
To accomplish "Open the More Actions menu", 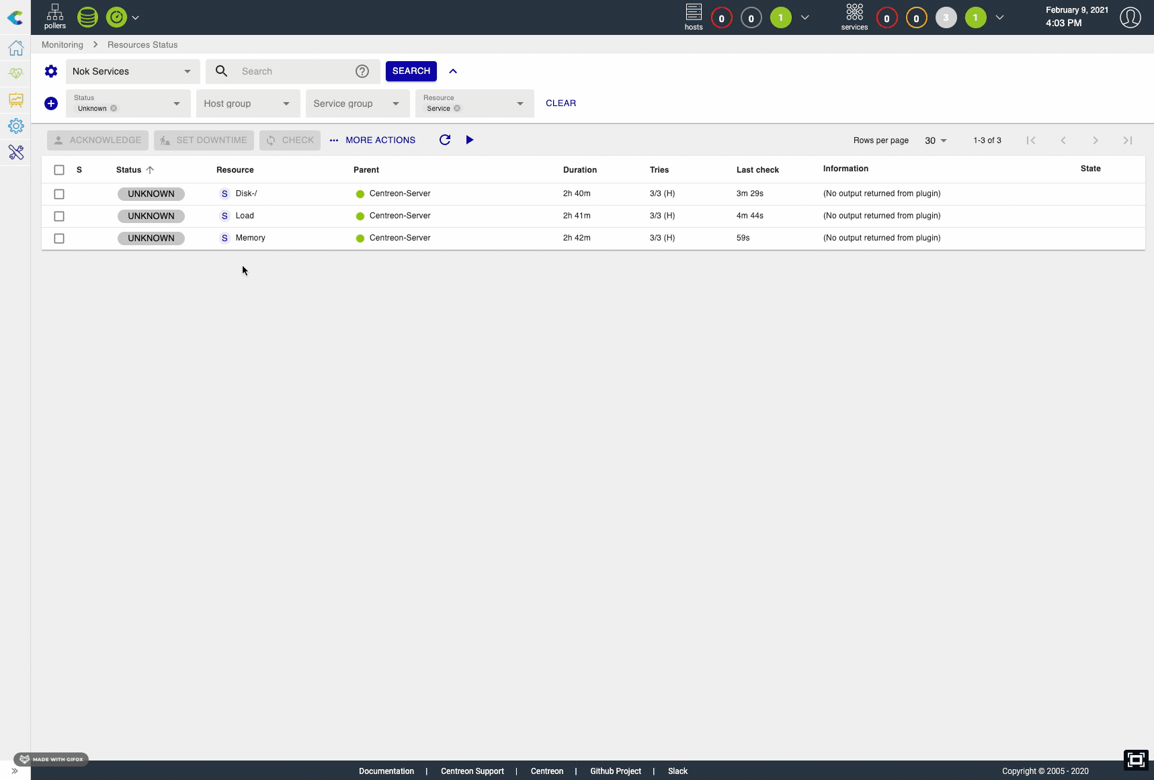I will (x=373, y=140).
